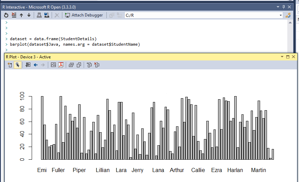Click the greyed-out next plot arrow
Screen dimensions: 299x182
[x=43, y=65]
